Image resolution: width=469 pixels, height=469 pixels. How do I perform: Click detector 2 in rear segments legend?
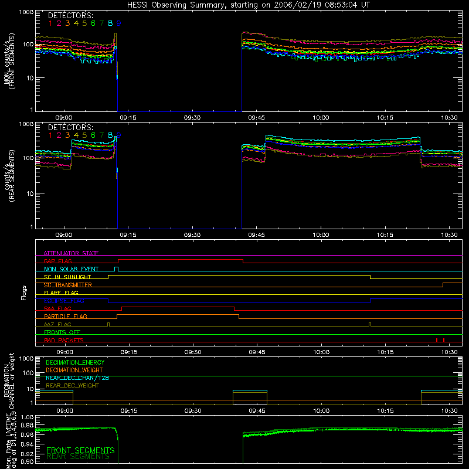tap(59, 135)
